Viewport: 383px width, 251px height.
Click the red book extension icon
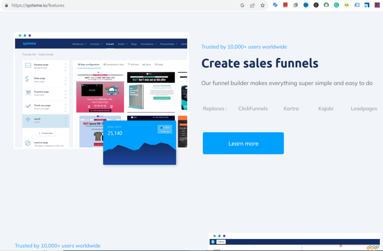pos(285,5)
